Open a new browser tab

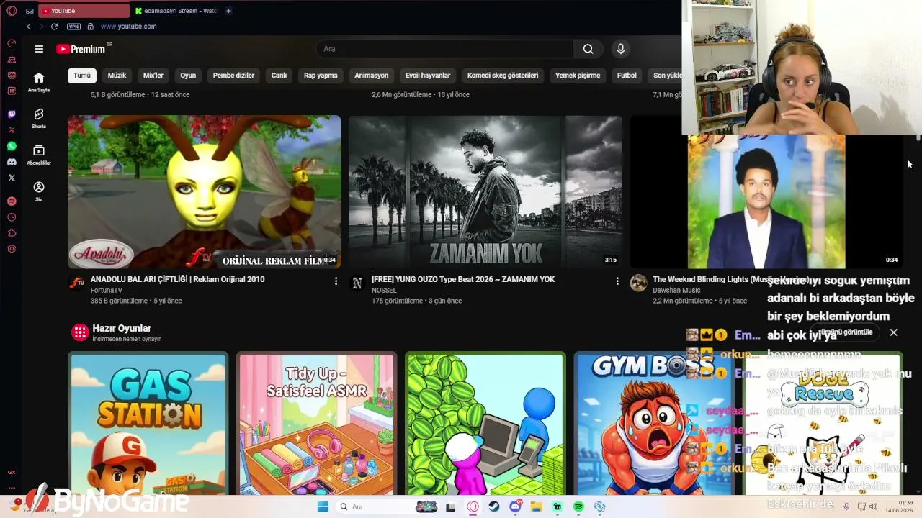pos(228,11)
